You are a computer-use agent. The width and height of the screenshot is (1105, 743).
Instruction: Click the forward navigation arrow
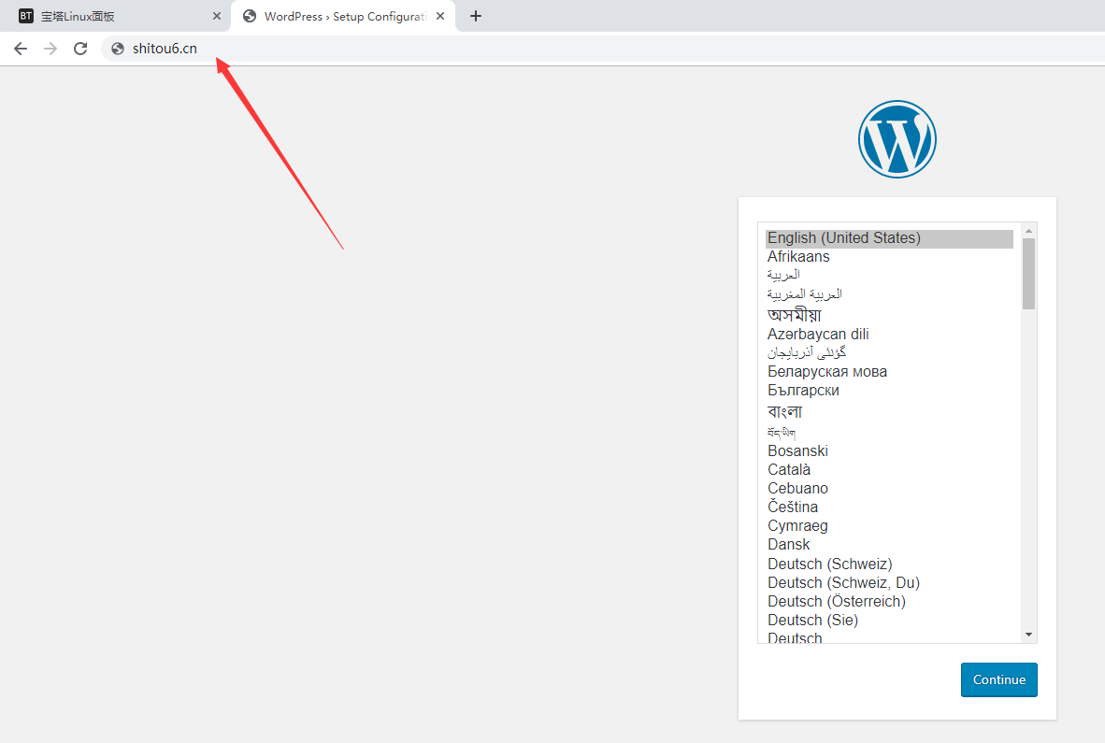(50, 49)
